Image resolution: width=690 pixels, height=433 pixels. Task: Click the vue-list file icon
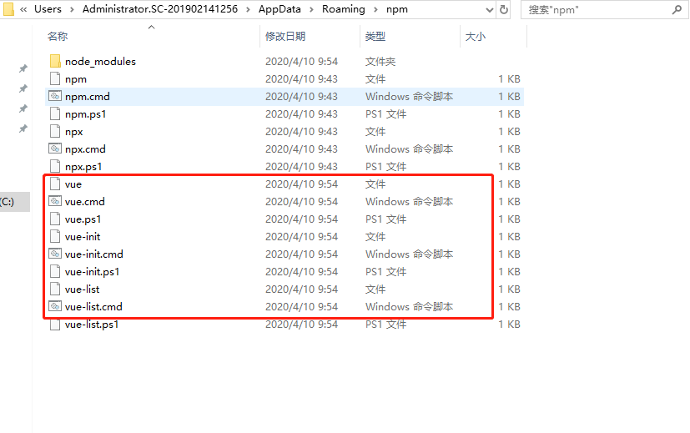[x=55, y=290]
